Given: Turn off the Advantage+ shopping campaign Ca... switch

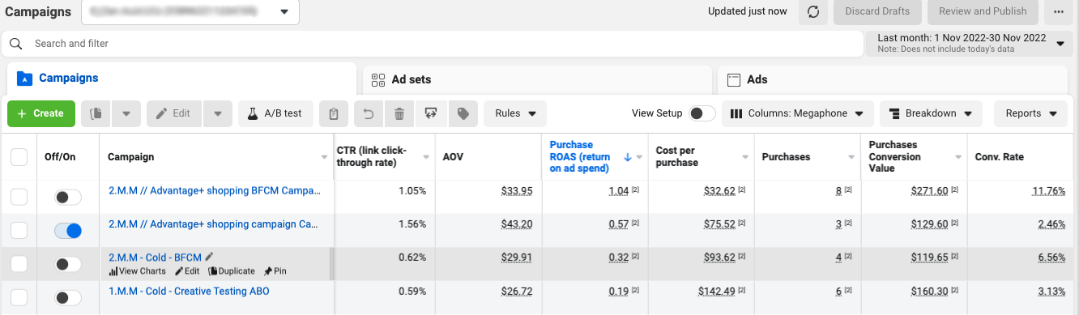Looking at the screenshot, I should pos(68,231).
